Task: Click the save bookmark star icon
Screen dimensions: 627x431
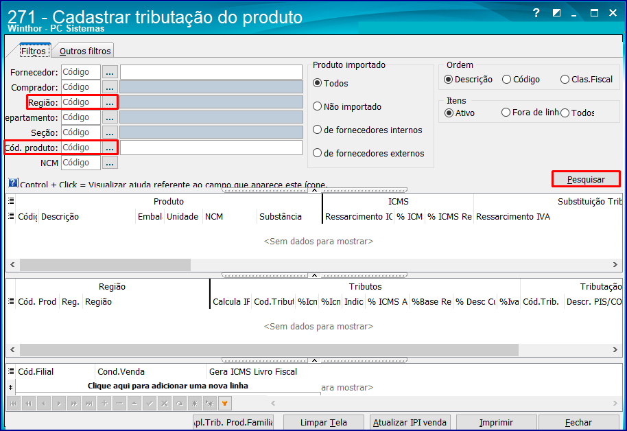Action: pos(195,404)
